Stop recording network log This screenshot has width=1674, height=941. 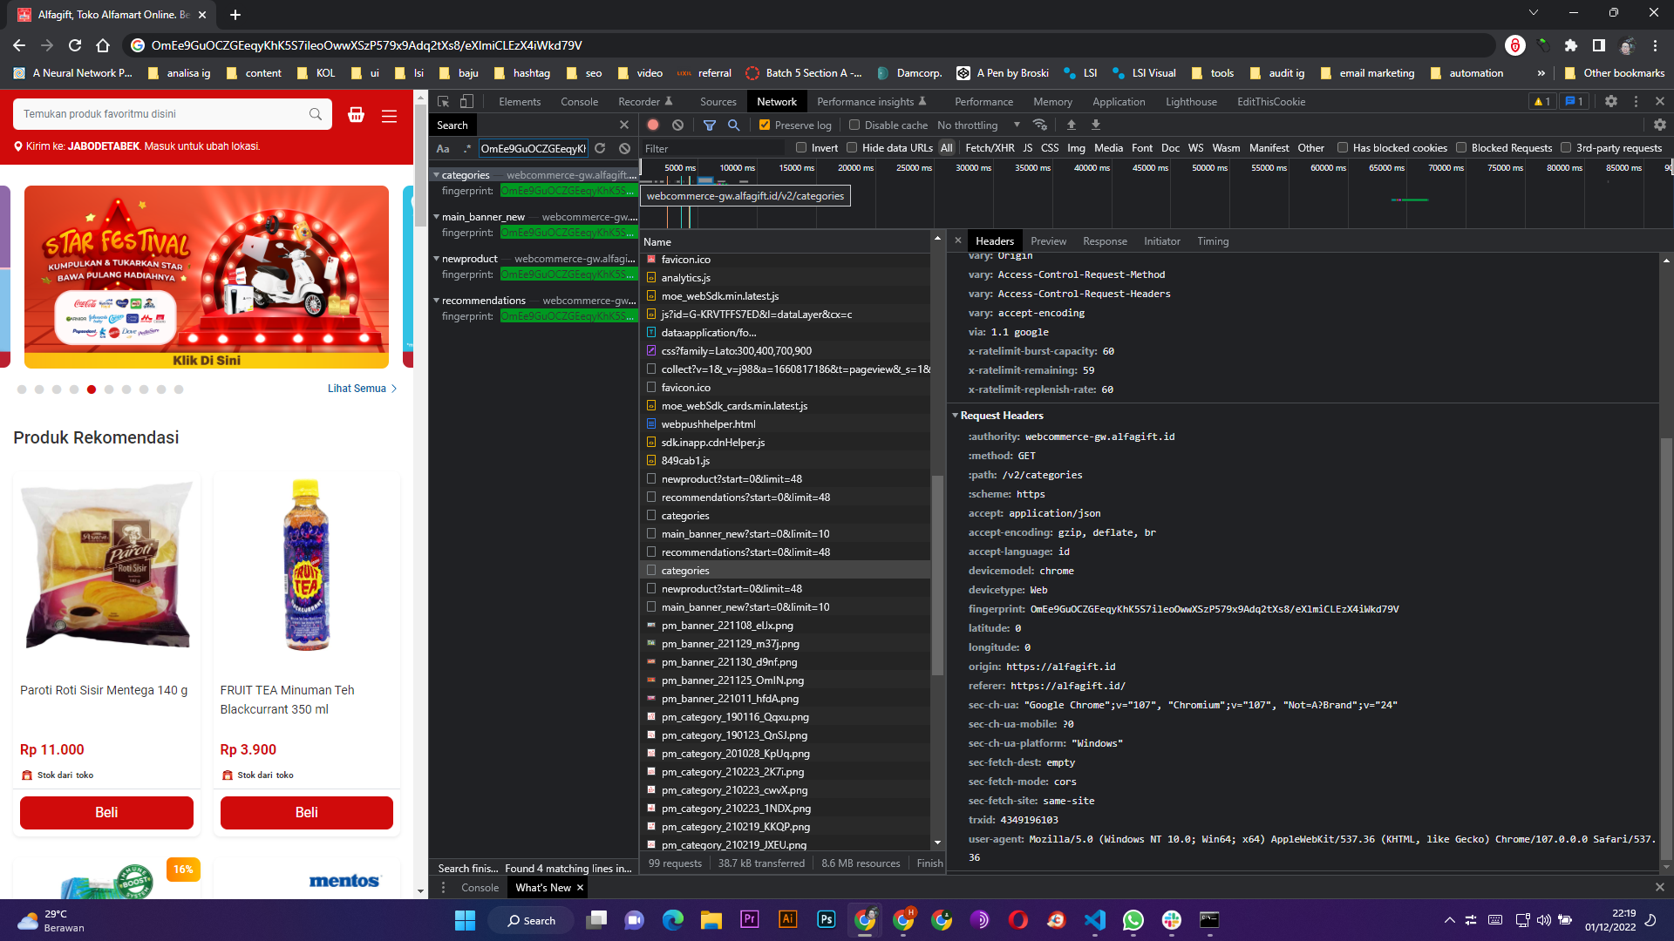tap(653, 125)
